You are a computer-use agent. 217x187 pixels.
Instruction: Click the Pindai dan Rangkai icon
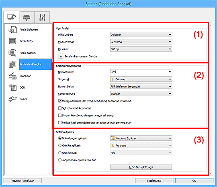click(12, 64)
